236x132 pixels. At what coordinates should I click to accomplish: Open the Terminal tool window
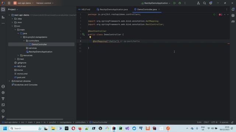tap(3, 105)
